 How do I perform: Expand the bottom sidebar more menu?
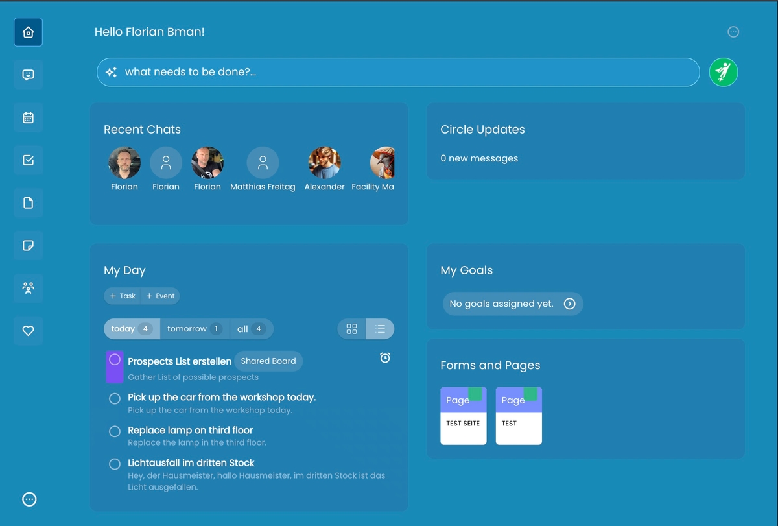pyautogui.click(x=29, y=499)
